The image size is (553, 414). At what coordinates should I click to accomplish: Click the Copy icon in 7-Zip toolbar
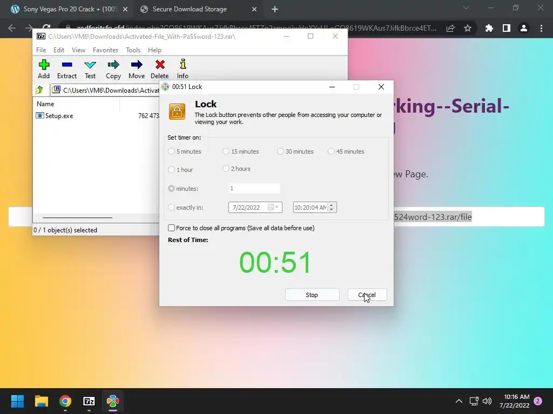113,65
